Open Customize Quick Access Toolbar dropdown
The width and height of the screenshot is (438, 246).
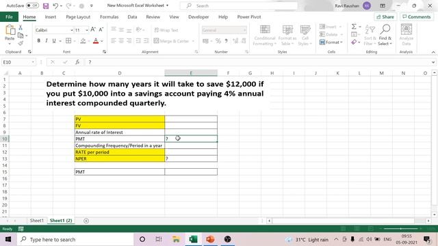pyautogui.click(x=92, y=6)
